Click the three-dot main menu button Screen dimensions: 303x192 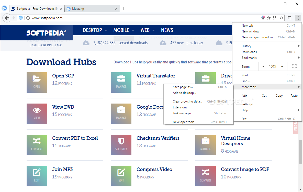click(298, 18)
